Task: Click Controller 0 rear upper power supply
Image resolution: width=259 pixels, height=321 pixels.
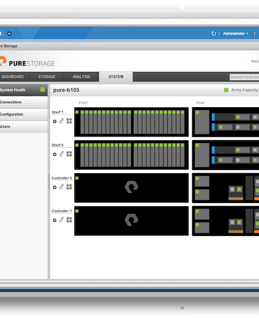Action: pyautogui.click(x=202, y=181)
